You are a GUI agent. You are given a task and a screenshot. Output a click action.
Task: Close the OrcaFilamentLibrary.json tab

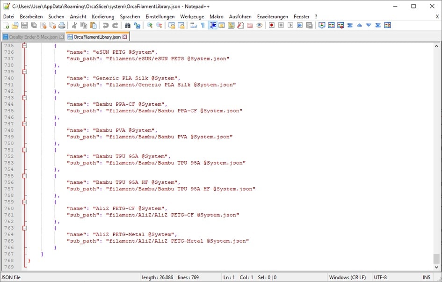tap(124, 37)
